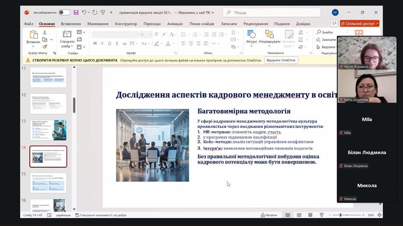403x226 pixels.
Task: Click the Відкрити OneDrive button
Action: (x=281, y=60)
